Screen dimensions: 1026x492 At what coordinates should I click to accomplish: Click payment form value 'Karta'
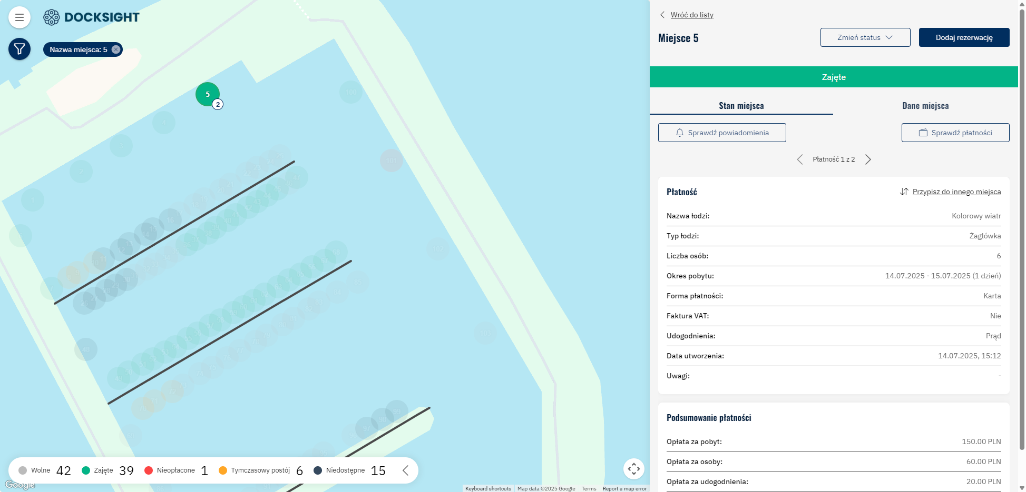point(992,296)
